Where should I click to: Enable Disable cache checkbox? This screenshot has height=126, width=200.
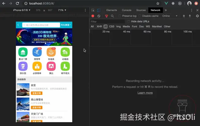click(x=140, y=16)
